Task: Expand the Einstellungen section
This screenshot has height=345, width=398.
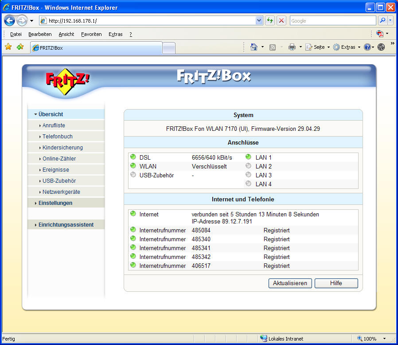Action: point(66,203)
